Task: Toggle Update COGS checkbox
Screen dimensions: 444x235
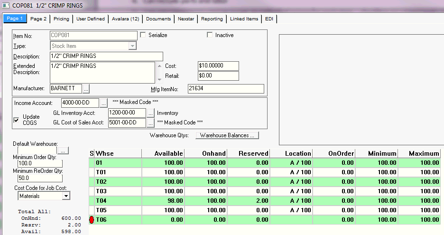Action: (16, 120)
